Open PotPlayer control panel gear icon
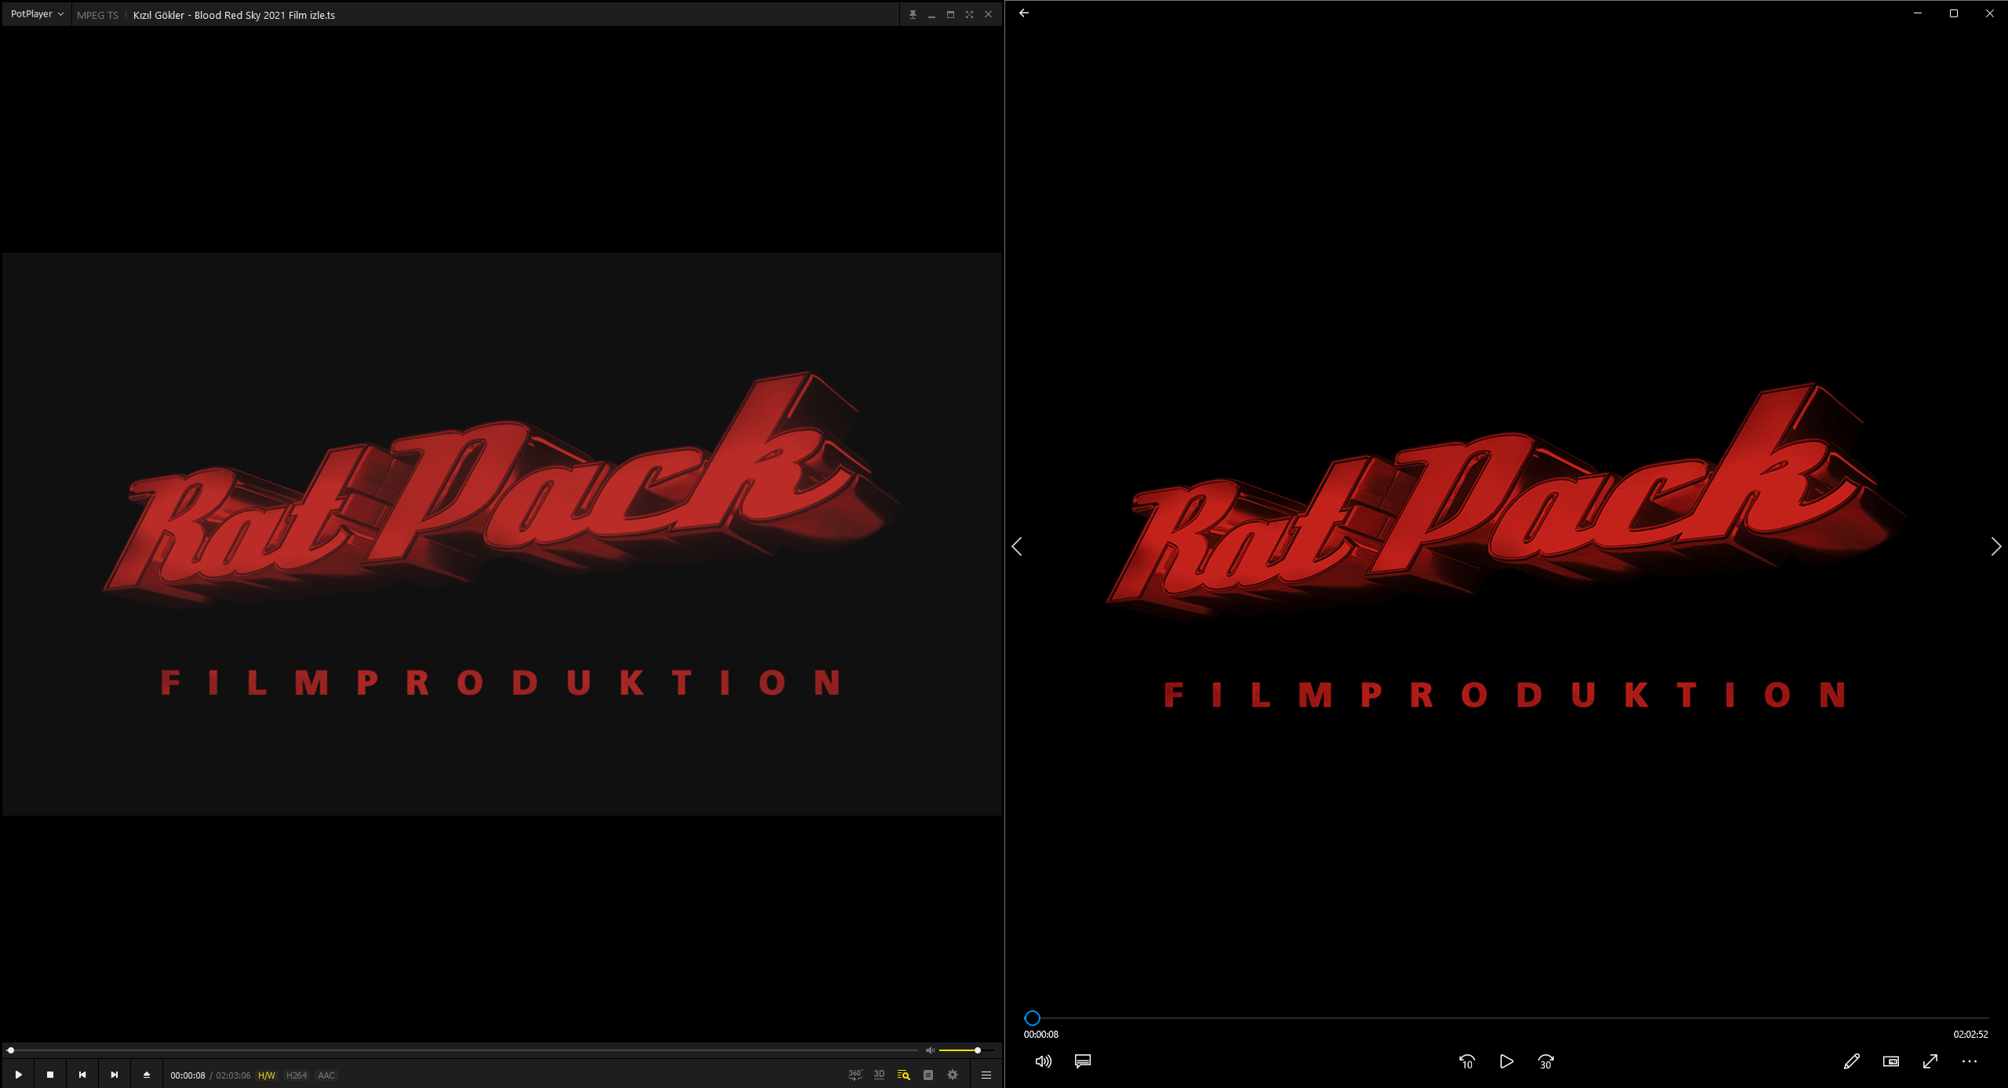 [x=953, y=1075]
